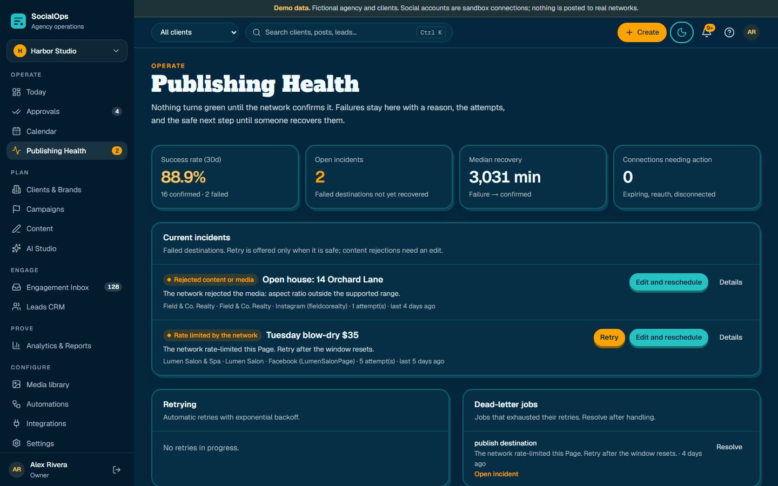778x486 pixels.
Task: Open the AI Studio sparkle icon
Action: click(16, 248)
